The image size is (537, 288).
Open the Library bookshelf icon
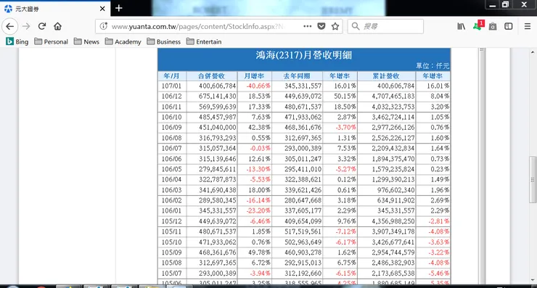(462, 26)
